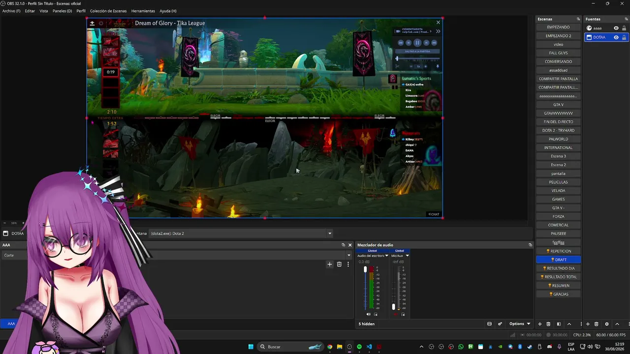630x354 pixels.
Task: Open the Herramientas menu
Action: (x=143, y=11)
